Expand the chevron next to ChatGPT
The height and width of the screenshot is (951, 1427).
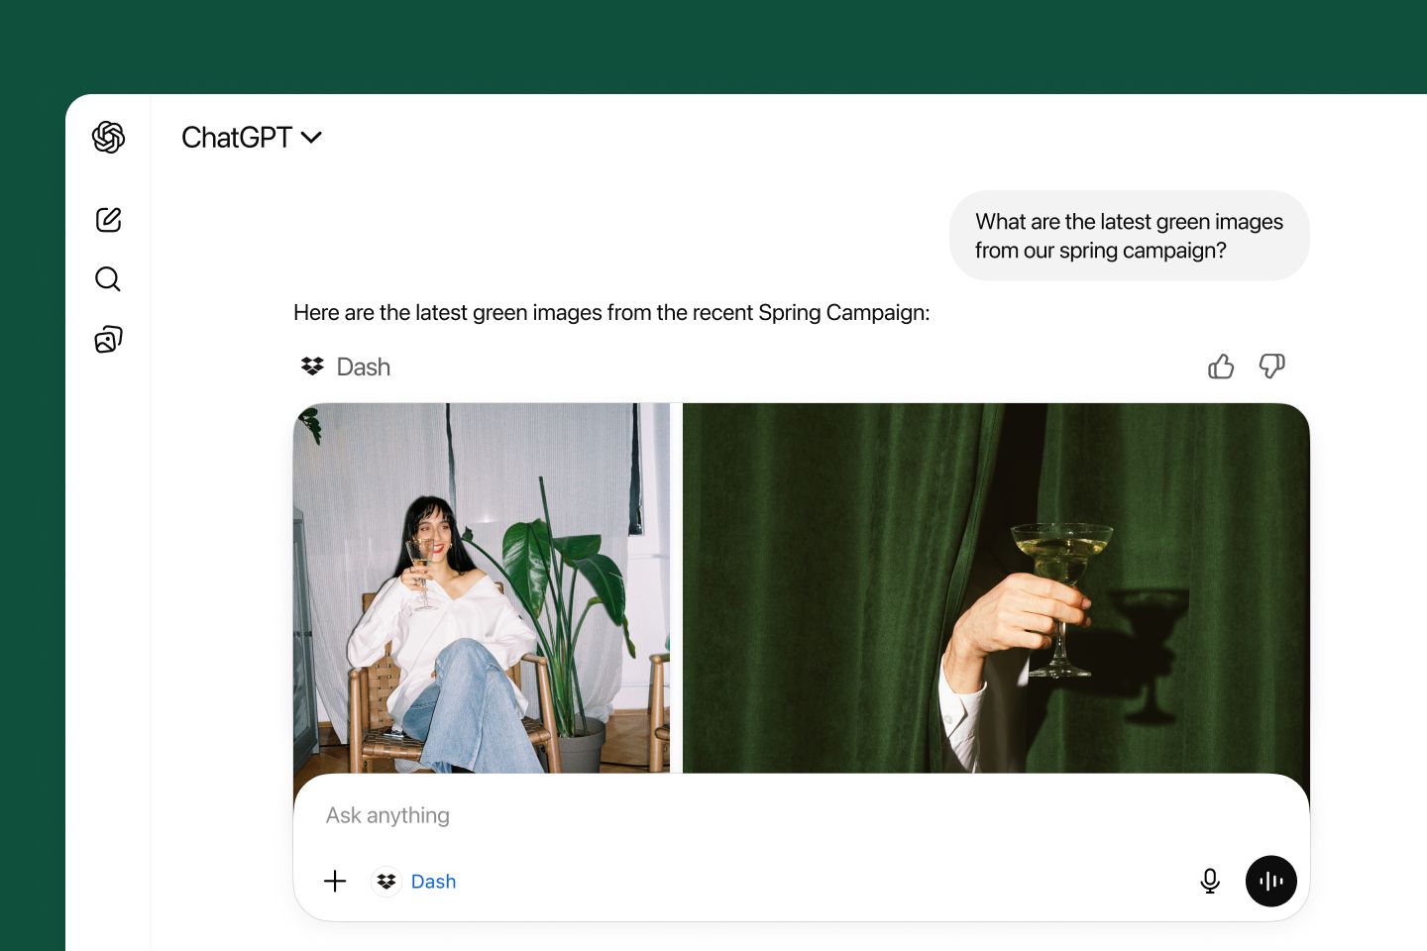click(x=312, y=138)
